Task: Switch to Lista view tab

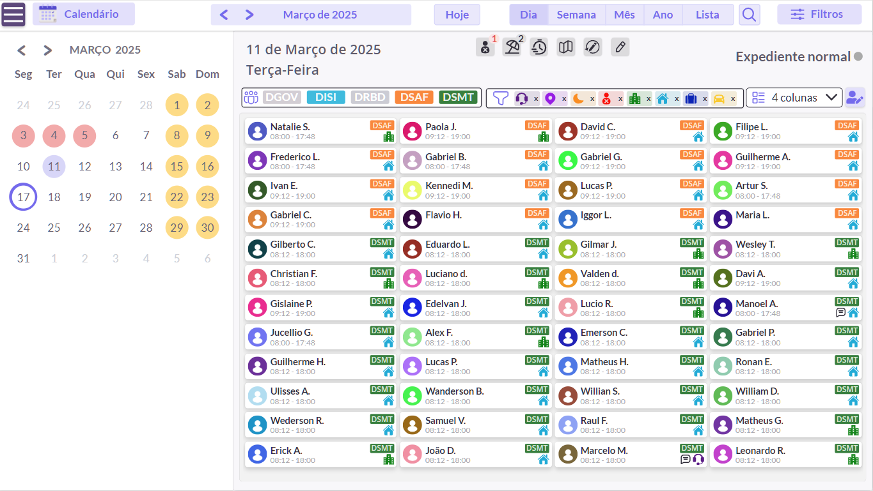Action: pos(707,15)
